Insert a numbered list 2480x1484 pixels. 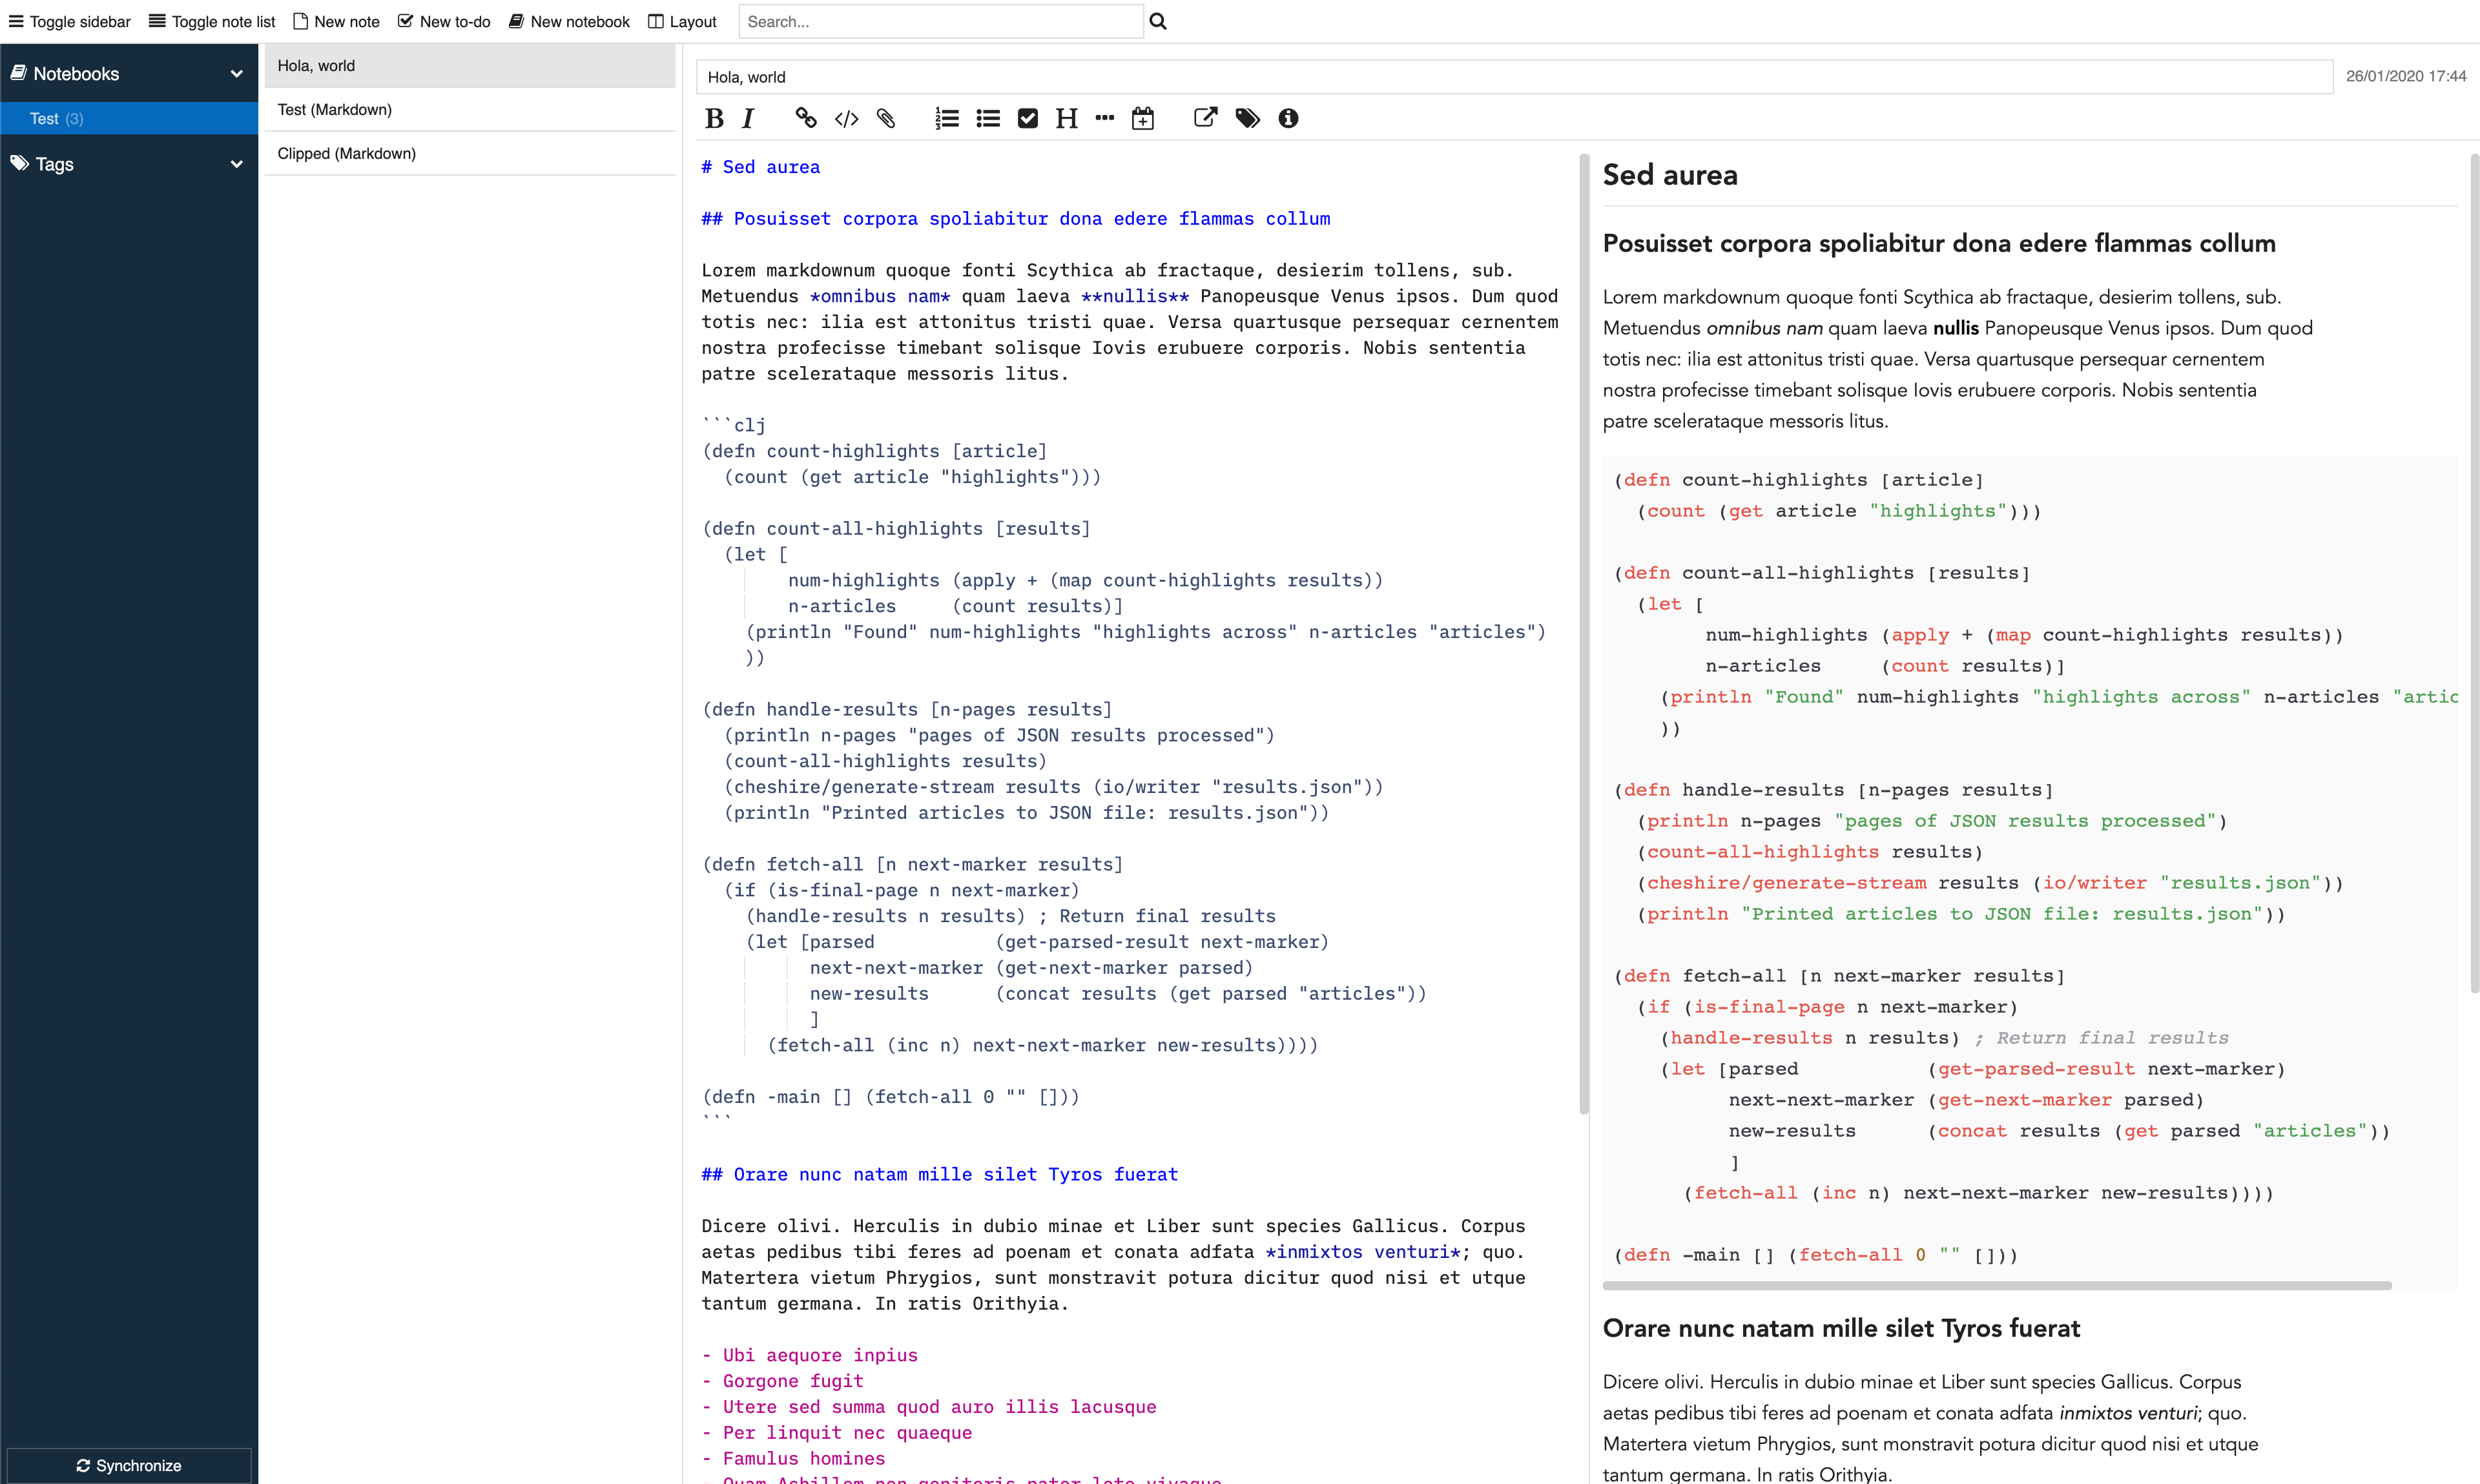[x=946, y=119]
